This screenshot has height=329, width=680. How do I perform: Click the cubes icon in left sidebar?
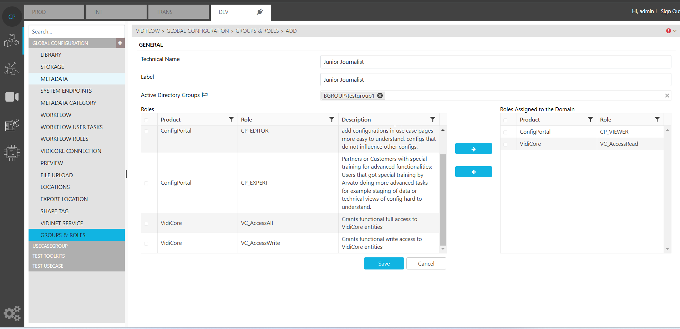pos(11,40)
